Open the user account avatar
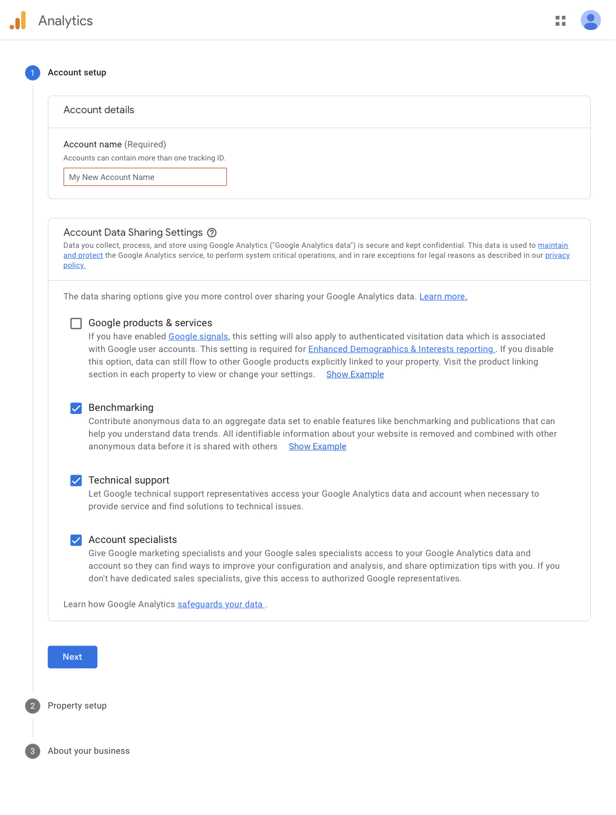This screenshot has height=815, width=616. (590, 21)
